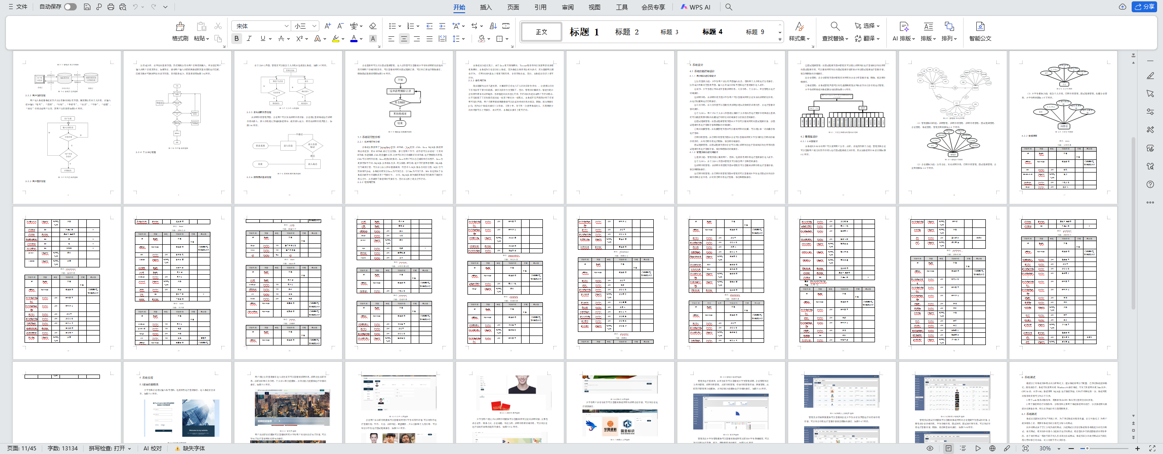Toggle Underline formatting
The height and width of the screenshot is (454, 1163).
(x=263, y=39)
